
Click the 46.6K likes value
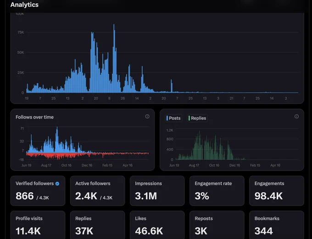click(149, 231)
